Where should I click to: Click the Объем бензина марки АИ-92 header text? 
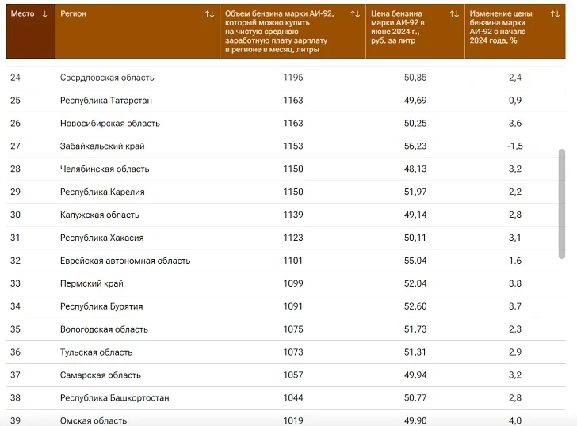(x=279, y=32)
